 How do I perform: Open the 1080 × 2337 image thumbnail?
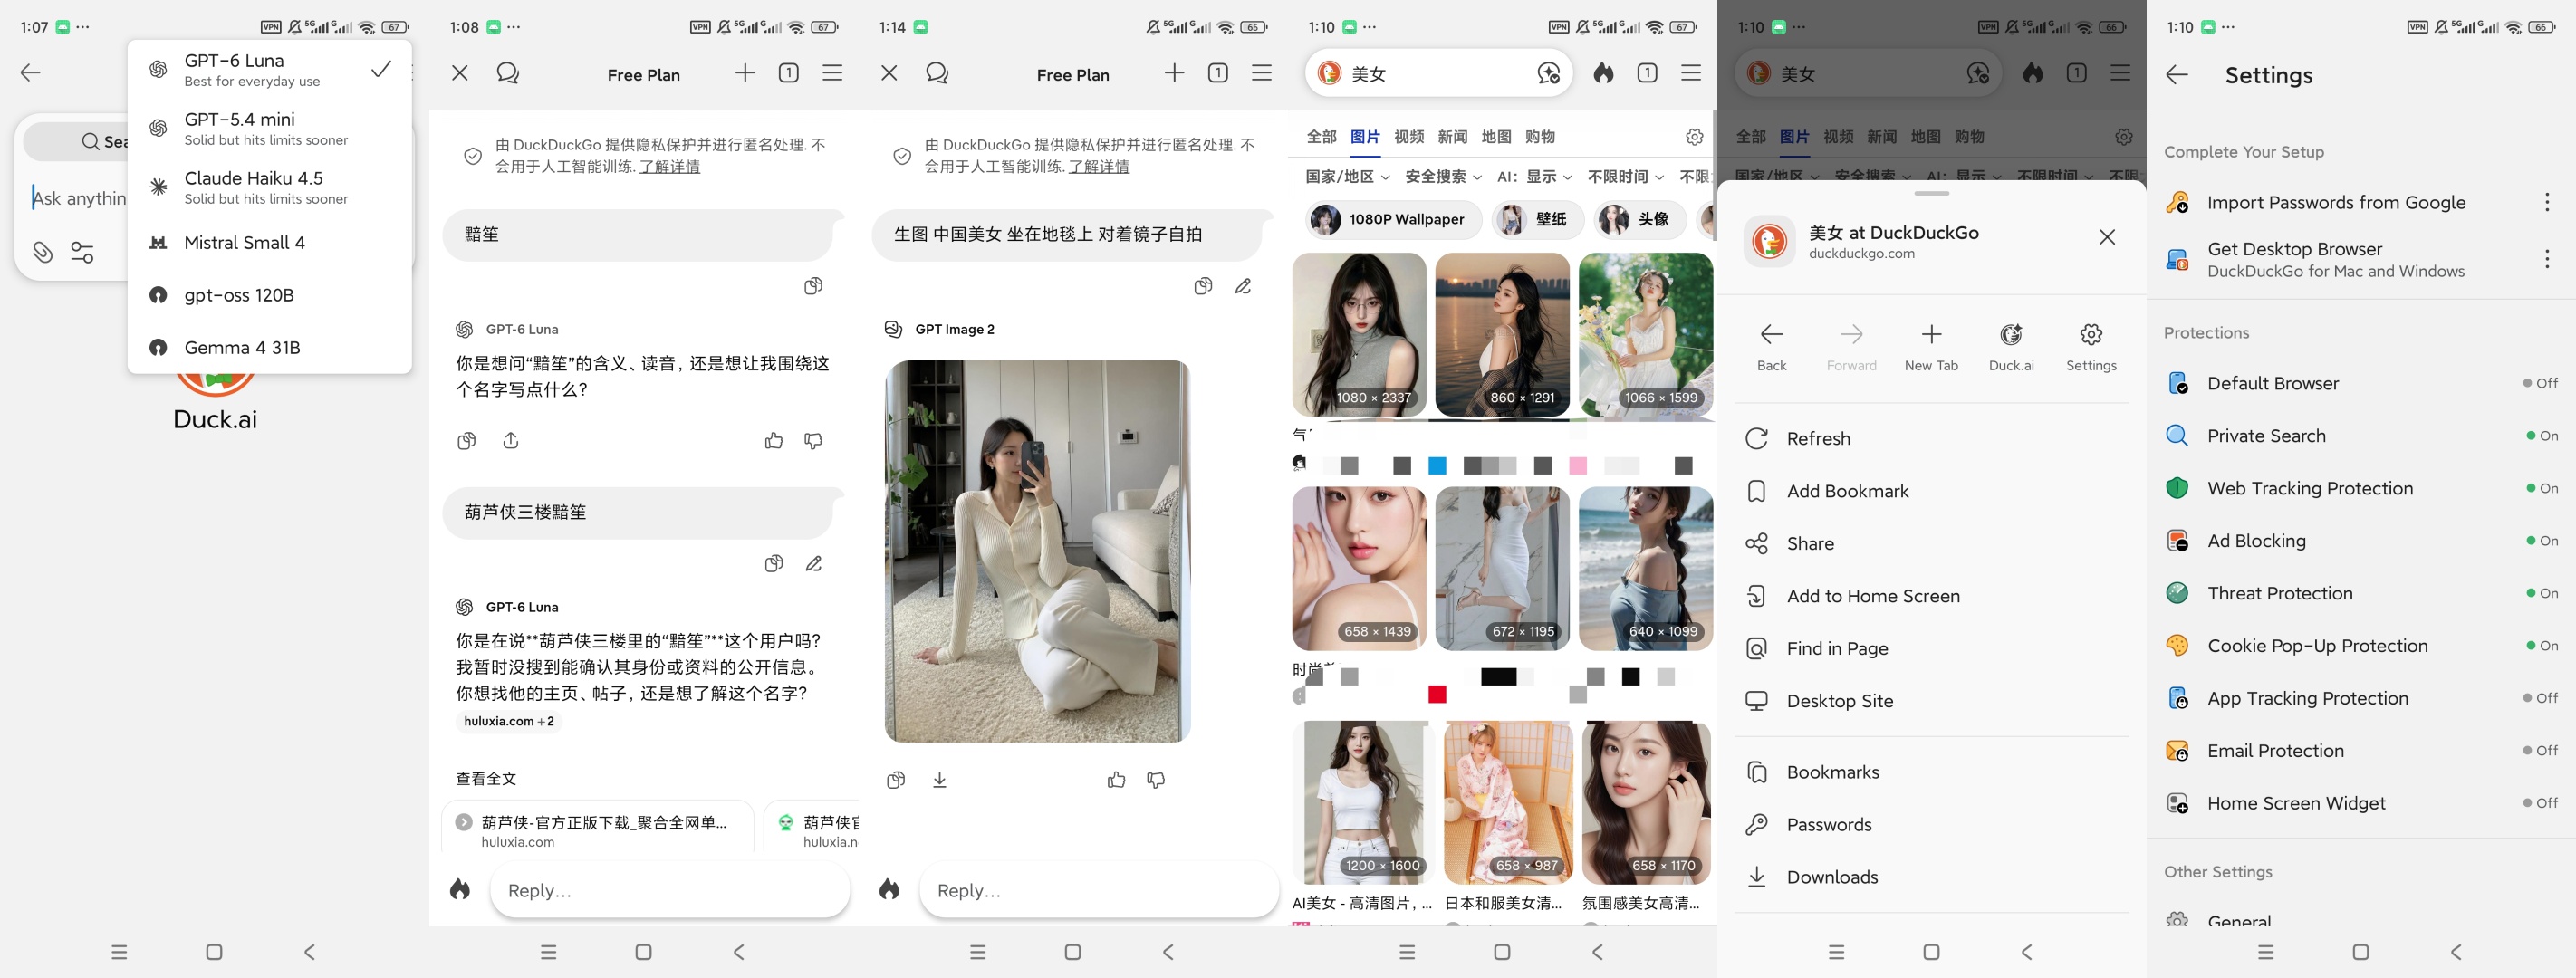click(x=1359, y=334)
